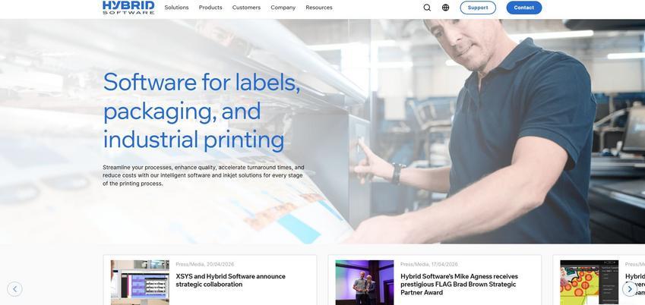Select headline 'Software for labels, packaging, and industrial printing'
The image size is (645, 305).
pos(201,111)
